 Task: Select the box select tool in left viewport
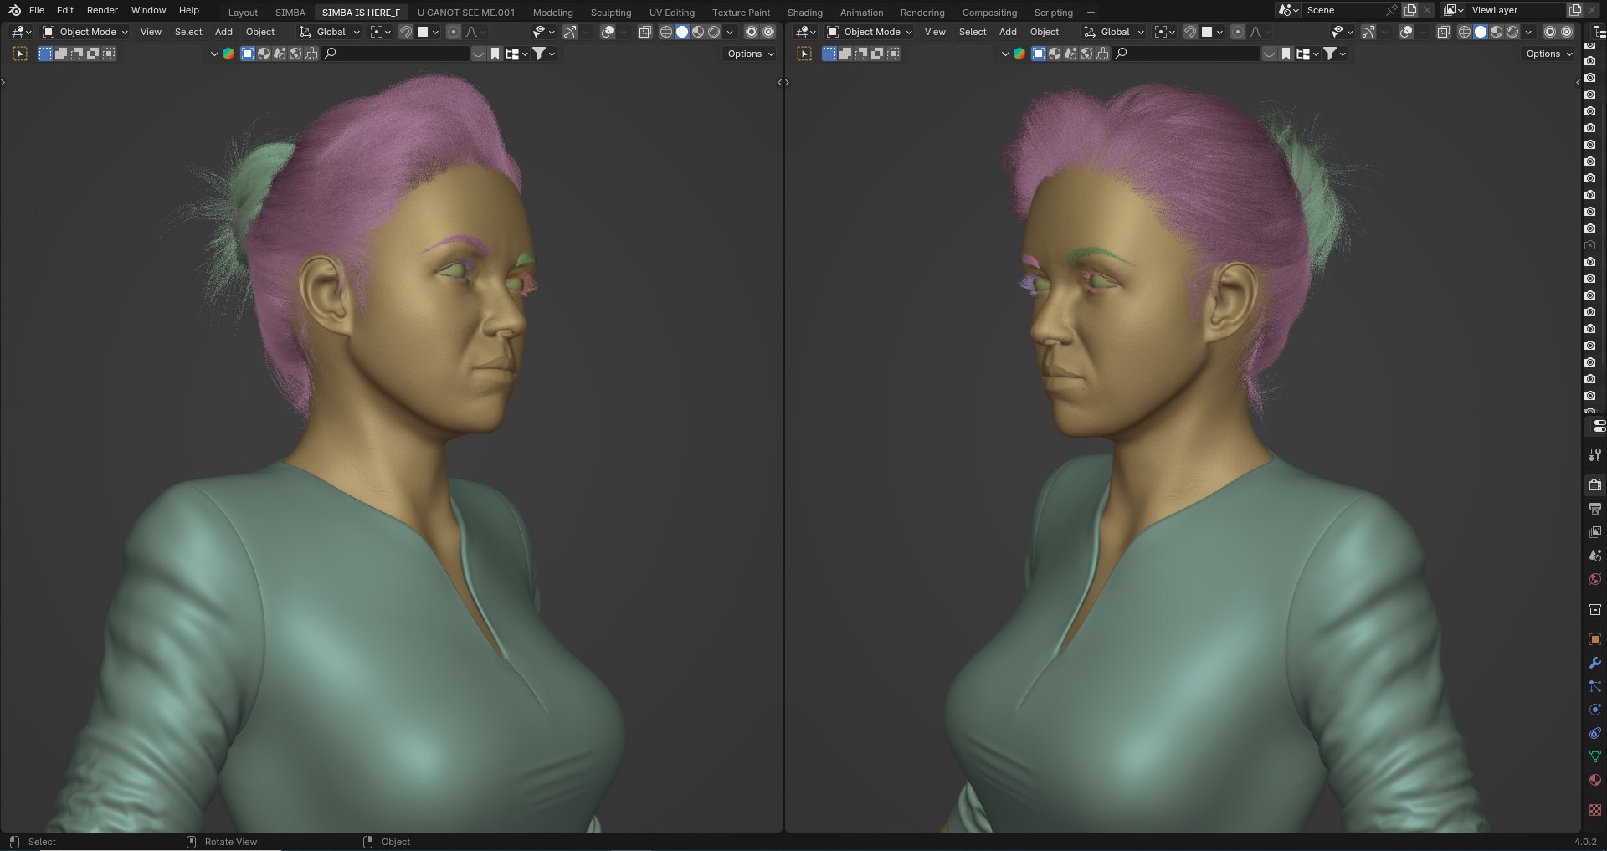21,54
